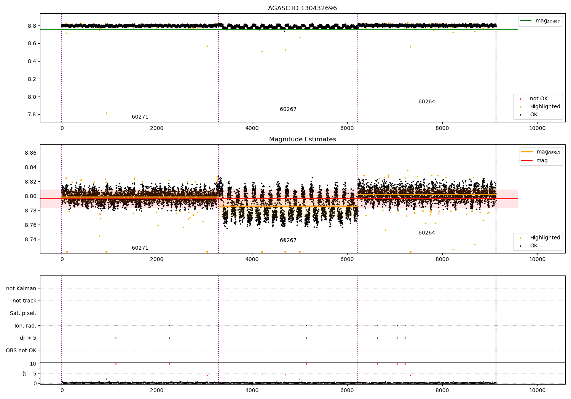Click obsid label 60271 in Magnitude Estimates plot
The image size is (571, 399).
click(140, 248)
